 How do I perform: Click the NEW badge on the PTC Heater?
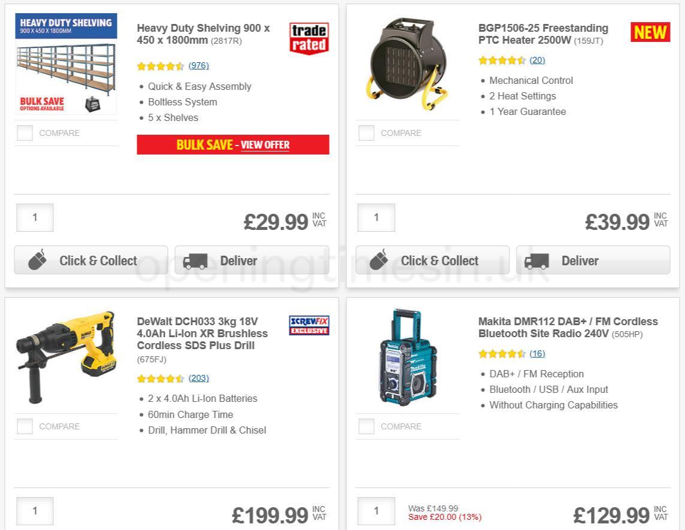[650, 32]
